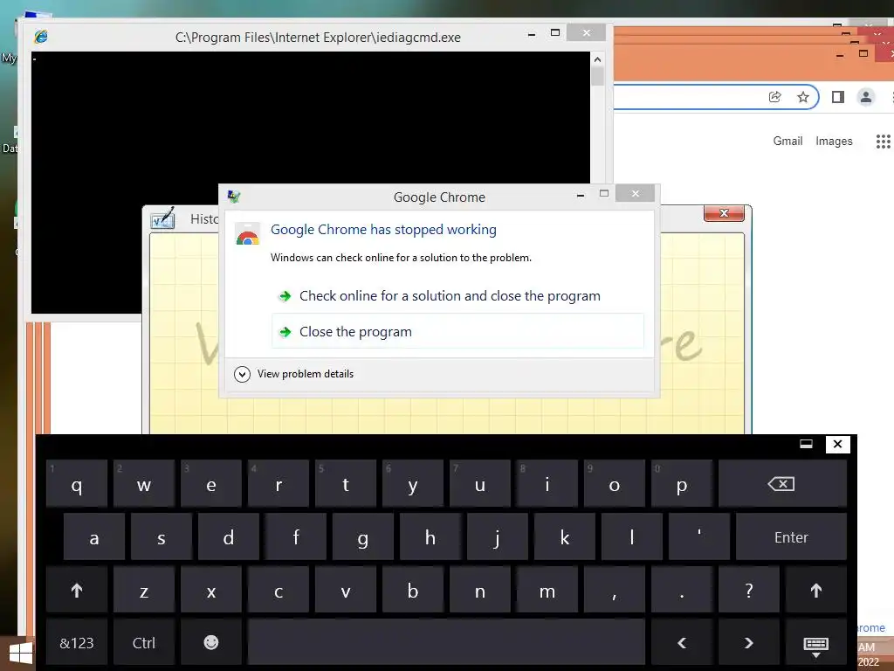
Task: Click the dialog title bar program icon
Action: tap(234, 197)
